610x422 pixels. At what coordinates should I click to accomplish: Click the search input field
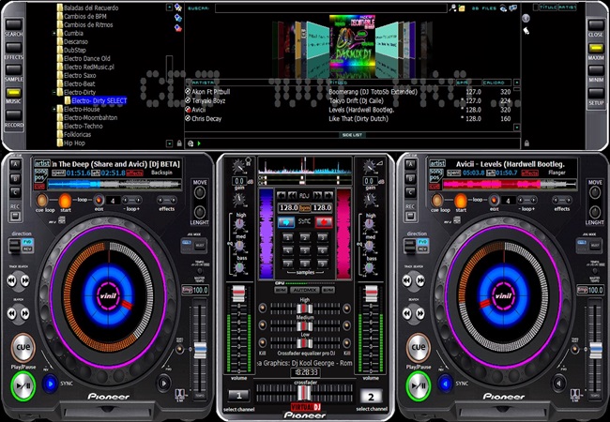(x=330, y=8)
